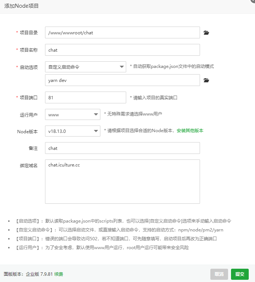The height and width of the screenshot is (282, 255).
Task: Click the project port field showing 81
Action: click(85, 97)
